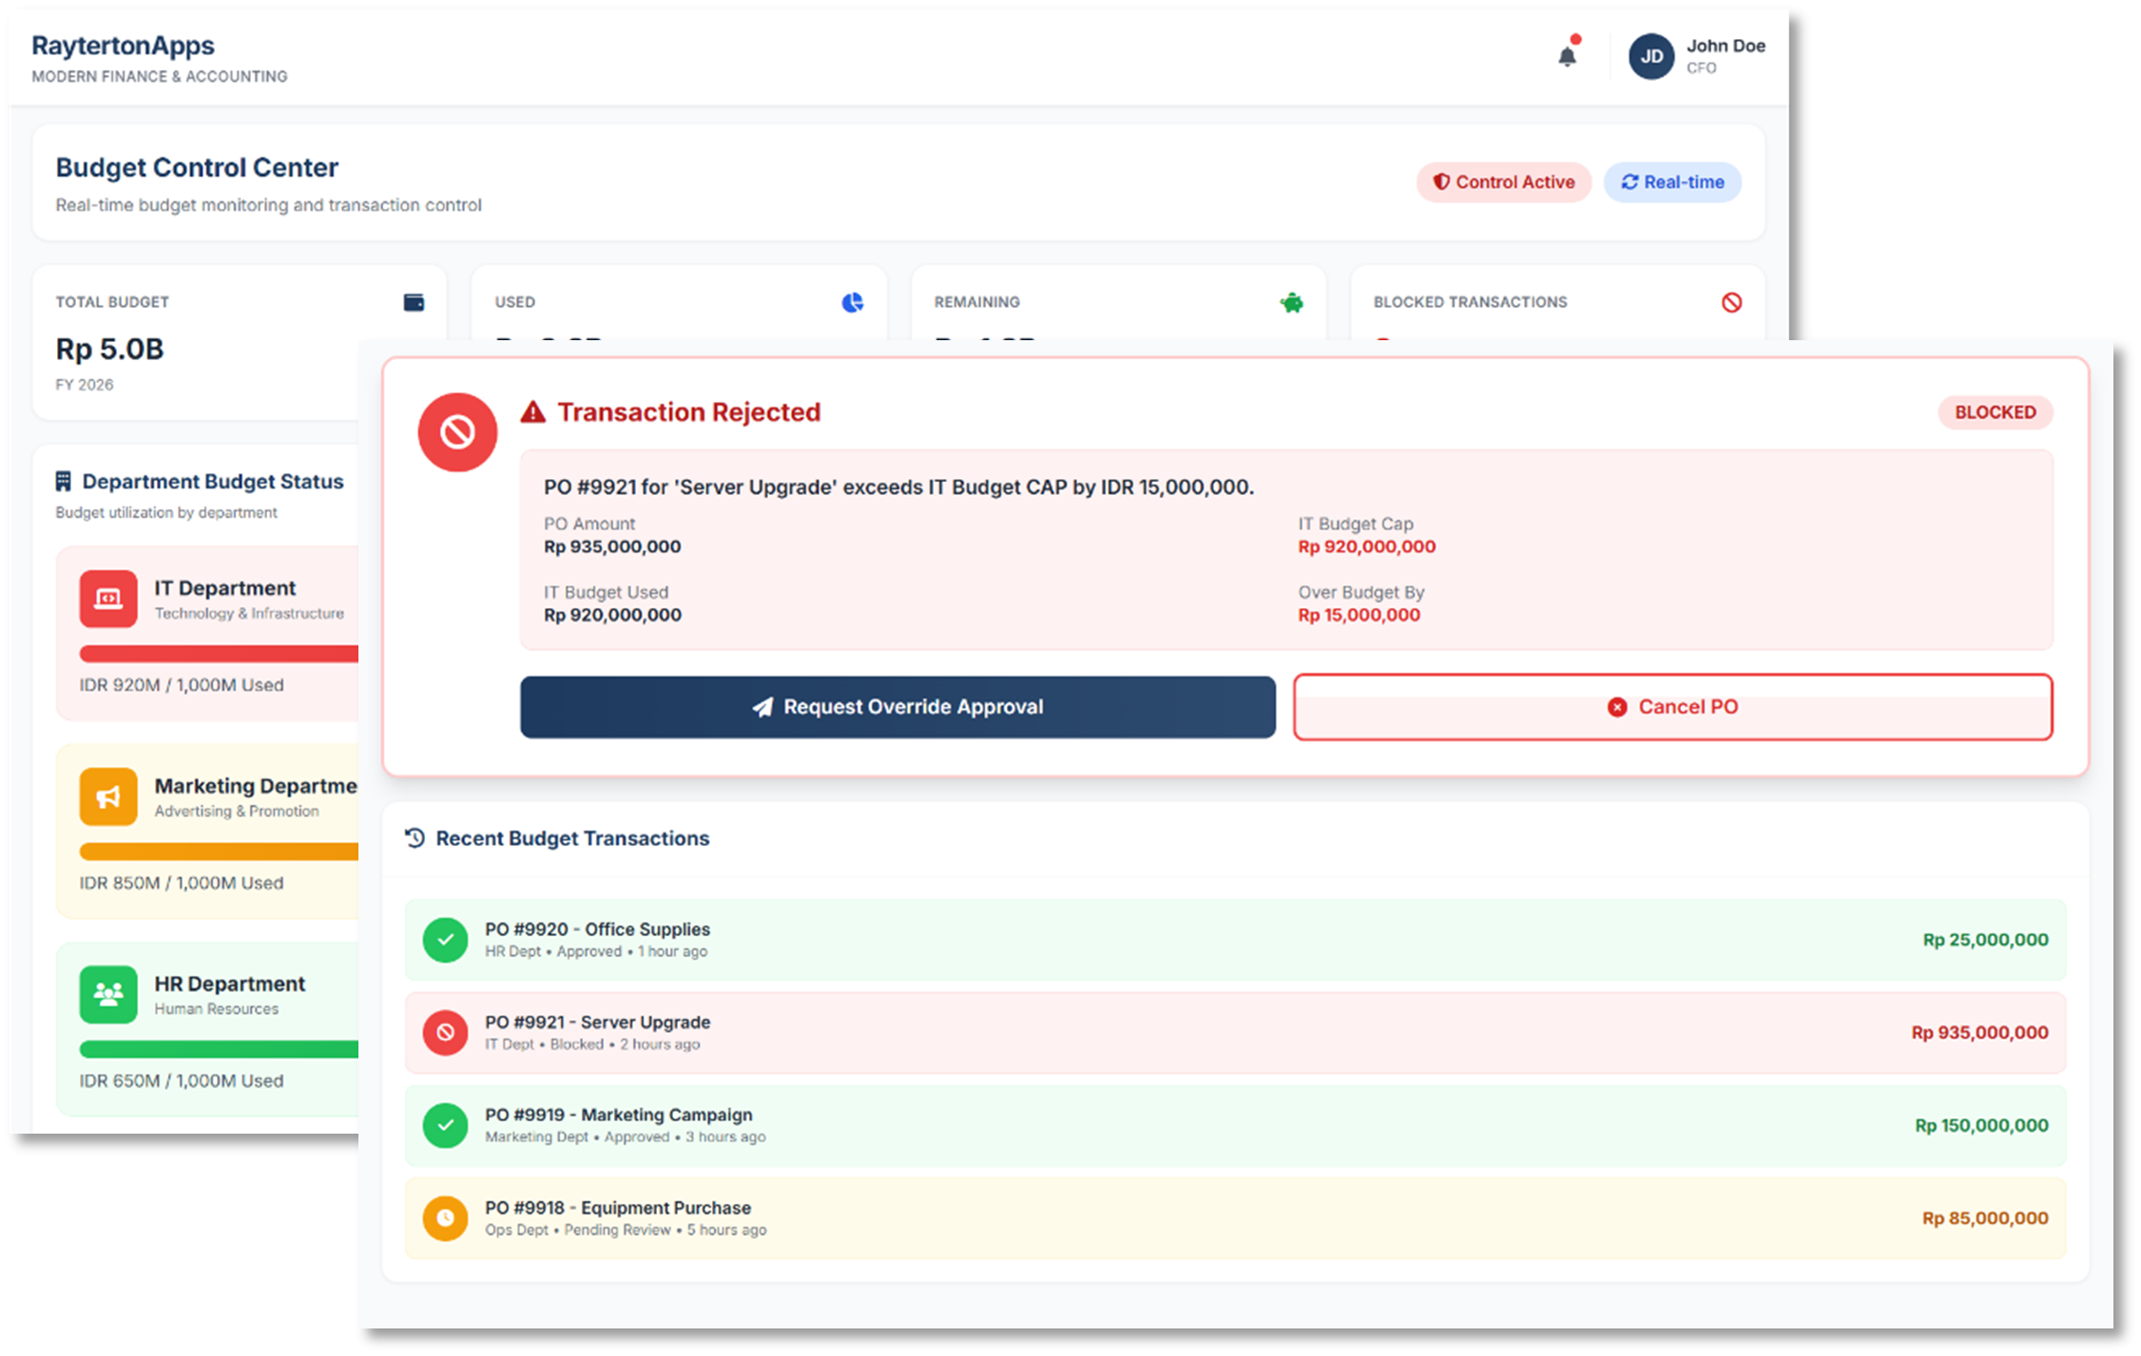The image size is (2141, 1356).
Task: Toggle the Control Active badge
Action: pos(1503,182)
